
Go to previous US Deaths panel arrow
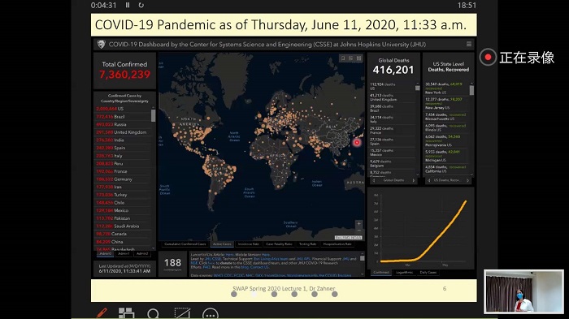pyautogui.click(x=429, y=180)
